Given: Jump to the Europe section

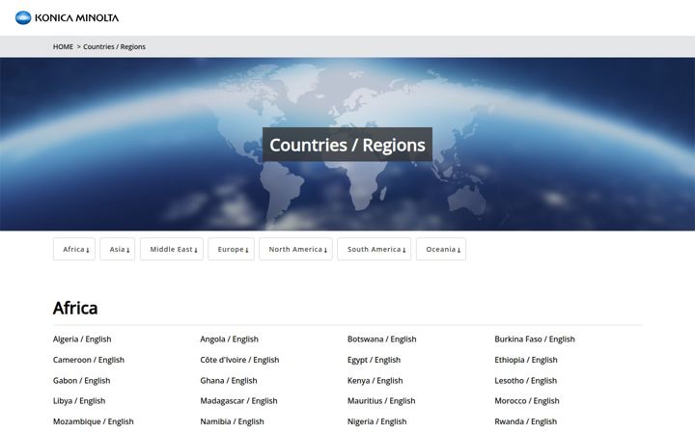Looking at the screenshot, I should (231, 250).
